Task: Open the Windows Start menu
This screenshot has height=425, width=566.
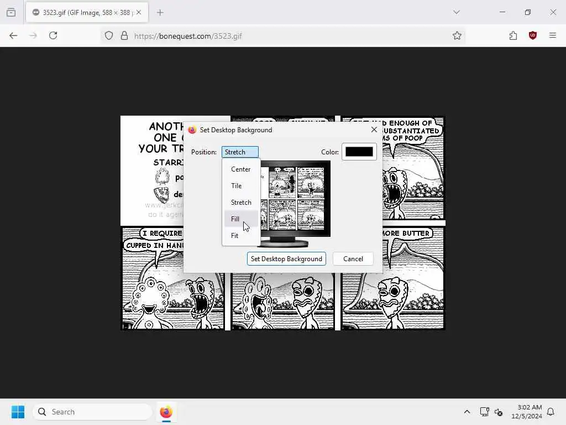Action: 18,412
